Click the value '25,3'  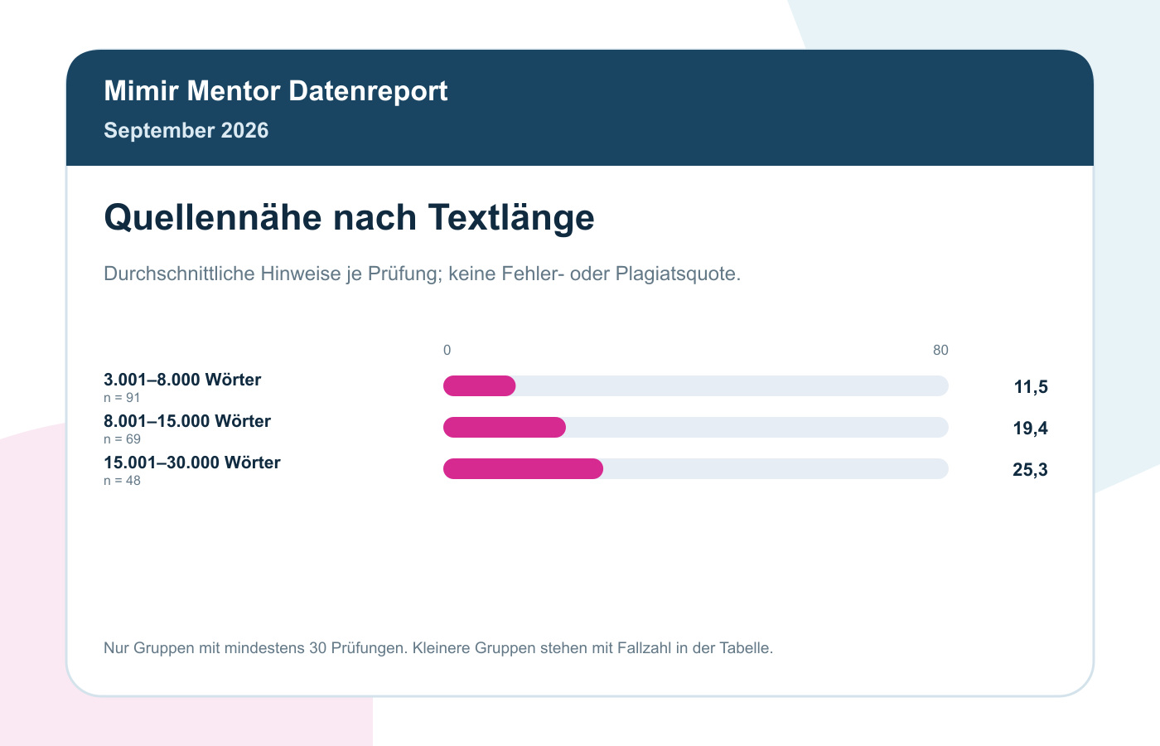click(x=1030, y=470)
